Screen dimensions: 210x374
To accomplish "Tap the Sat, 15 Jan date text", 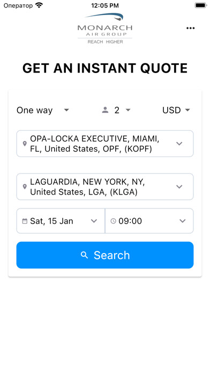I will 51,221.
